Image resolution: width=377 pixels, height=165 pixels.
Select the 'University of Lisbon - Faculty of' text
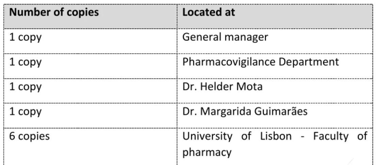(275, 136)
